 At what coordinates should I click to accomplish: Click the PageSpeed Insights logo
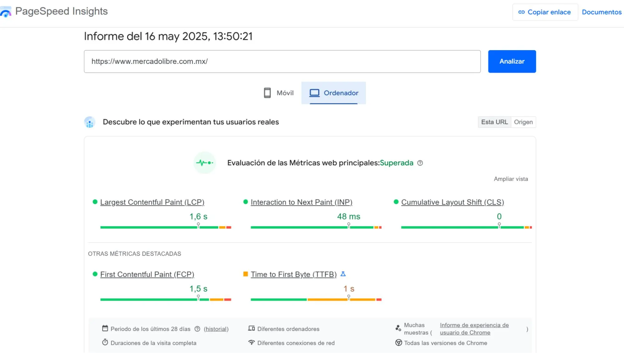[6, 12]
